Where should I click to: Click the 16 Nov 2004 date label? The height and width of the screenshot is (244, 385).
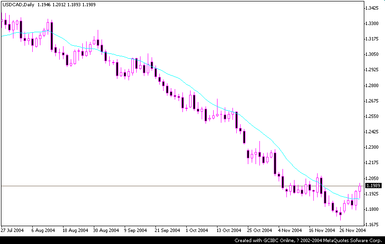pyautogui.click(x=322, y=231)
